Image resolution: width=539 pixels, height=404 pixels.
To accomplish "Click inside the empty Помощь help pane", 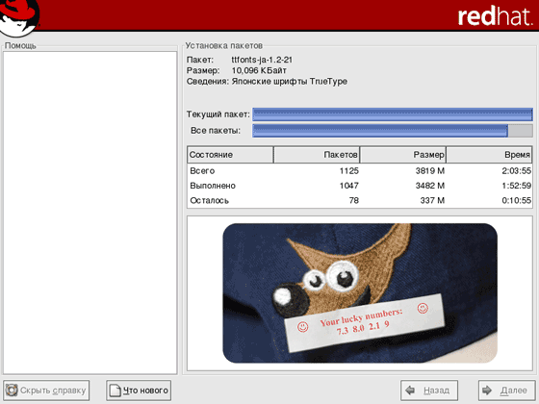I will pos(90,213).
